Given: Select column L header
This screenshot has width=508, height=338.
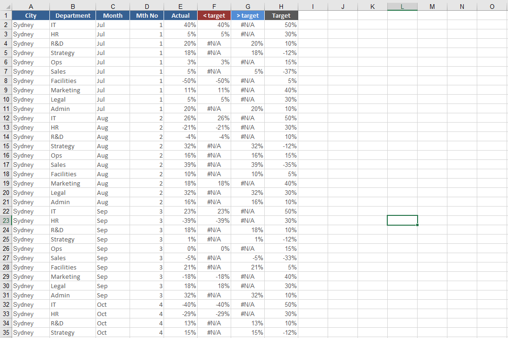Looking at the screenshot, I should pyautogui.click(x=402, y=7).
